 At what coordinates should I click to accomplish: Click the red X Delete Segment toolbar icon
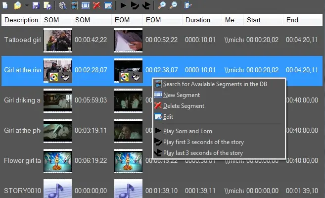tap(96, 6)
